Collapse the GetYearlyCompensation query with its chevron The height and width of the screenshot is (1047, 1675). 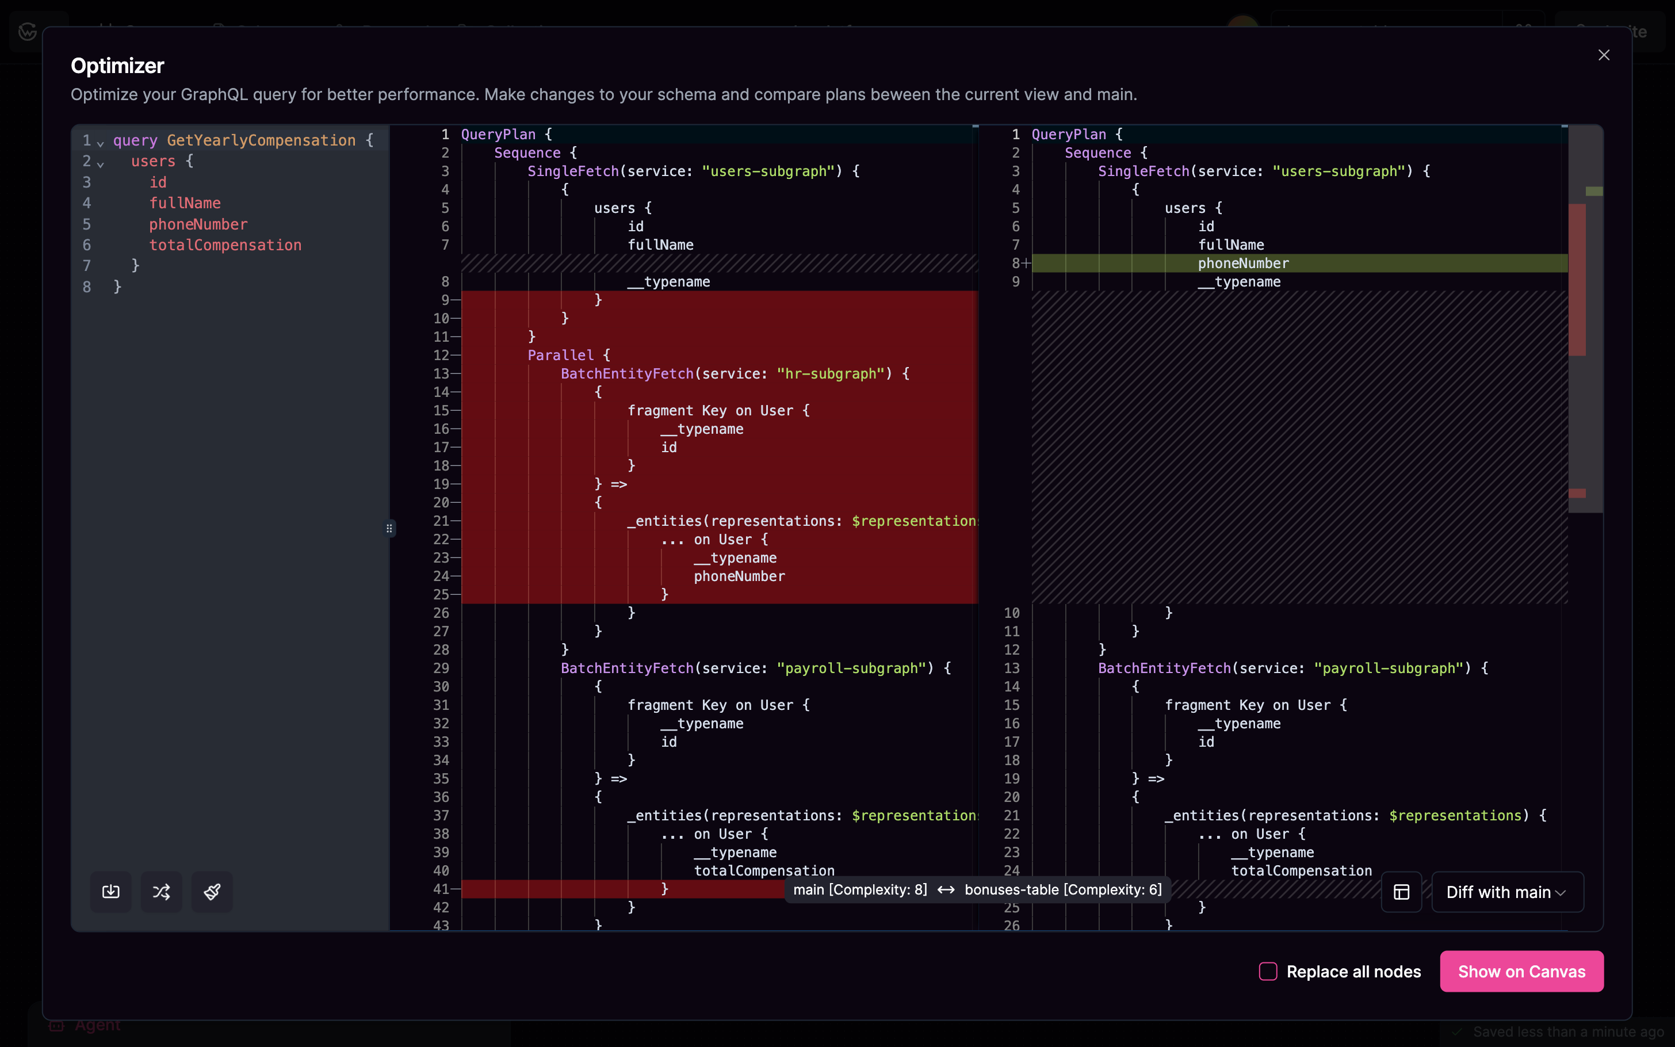(x=101, y=143)
